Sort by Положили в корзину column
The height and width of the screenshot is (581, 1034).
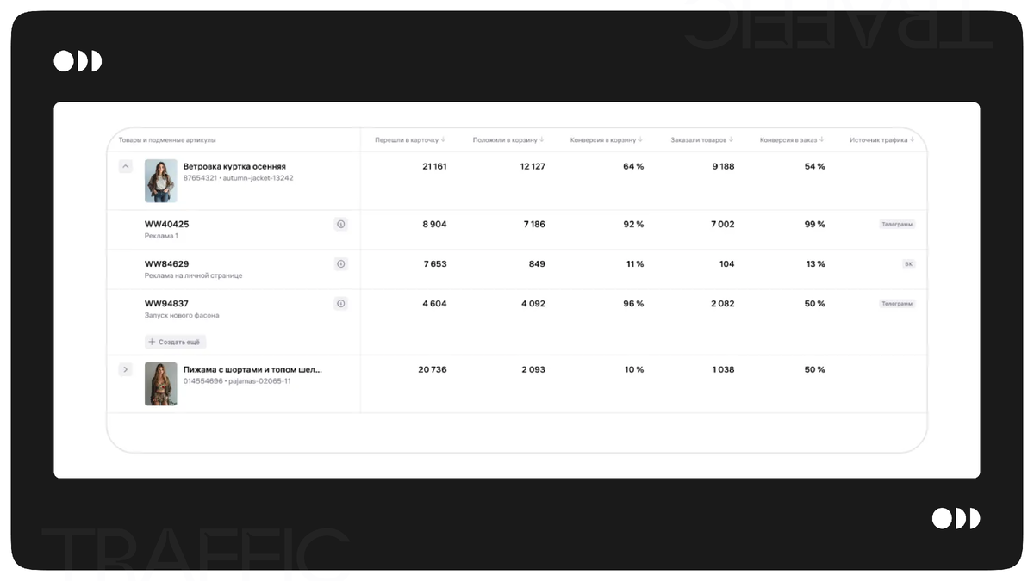coord(508,139)
